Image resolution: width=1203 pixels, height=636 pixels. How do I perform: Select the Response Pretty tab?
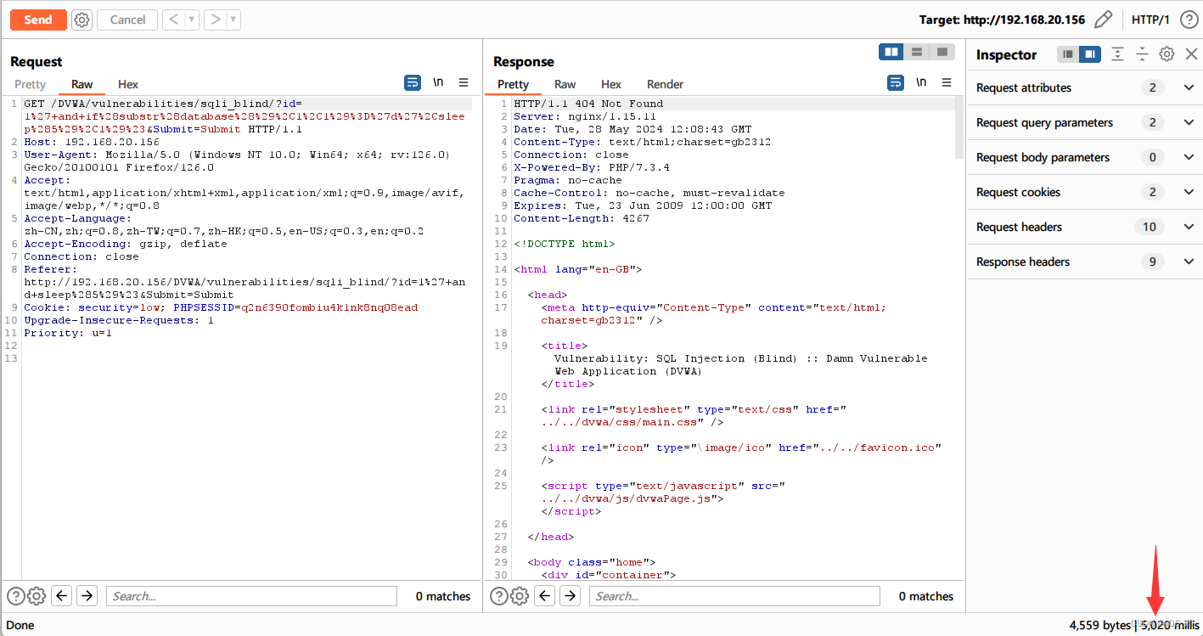pos(513,84)
